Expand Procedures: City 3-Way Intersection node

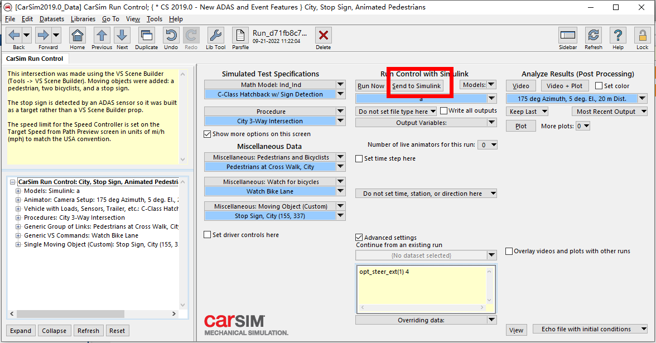18,218
